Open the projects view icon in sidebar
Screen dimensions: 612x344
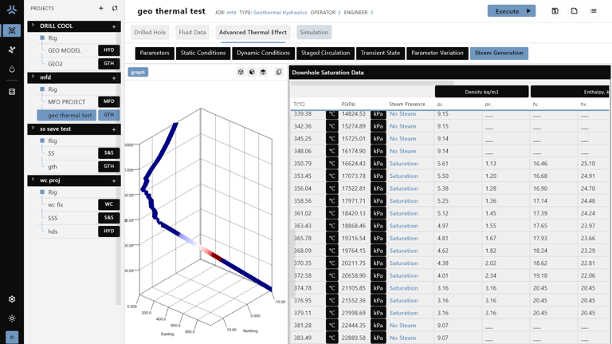tap(12, 30)
